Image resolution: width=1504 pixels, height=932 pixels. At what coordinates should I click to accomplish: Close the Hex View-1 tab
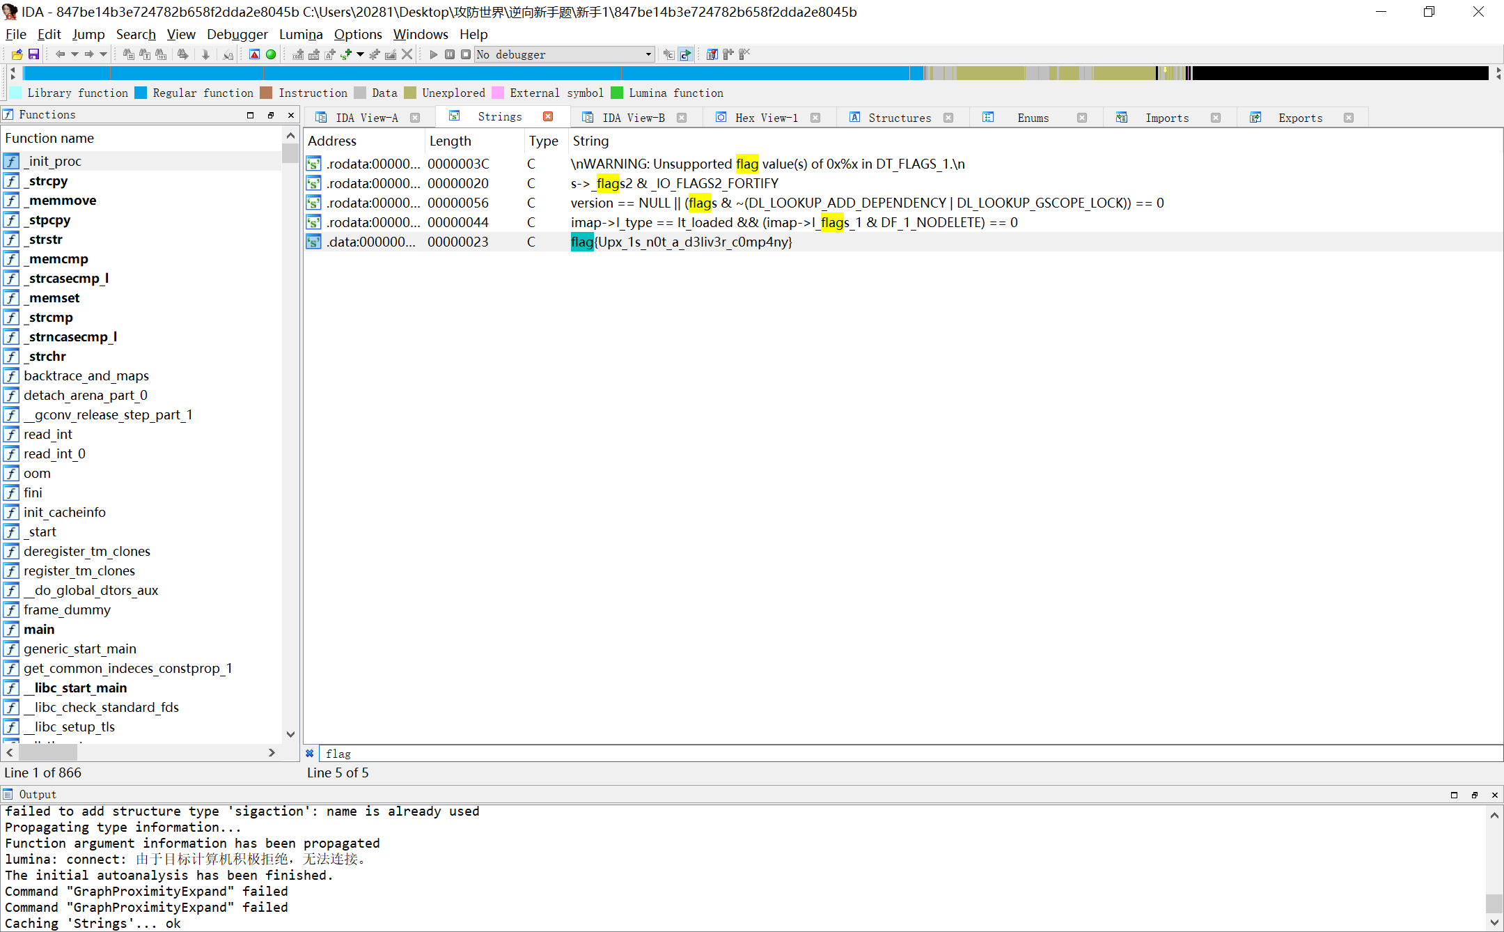815,118
